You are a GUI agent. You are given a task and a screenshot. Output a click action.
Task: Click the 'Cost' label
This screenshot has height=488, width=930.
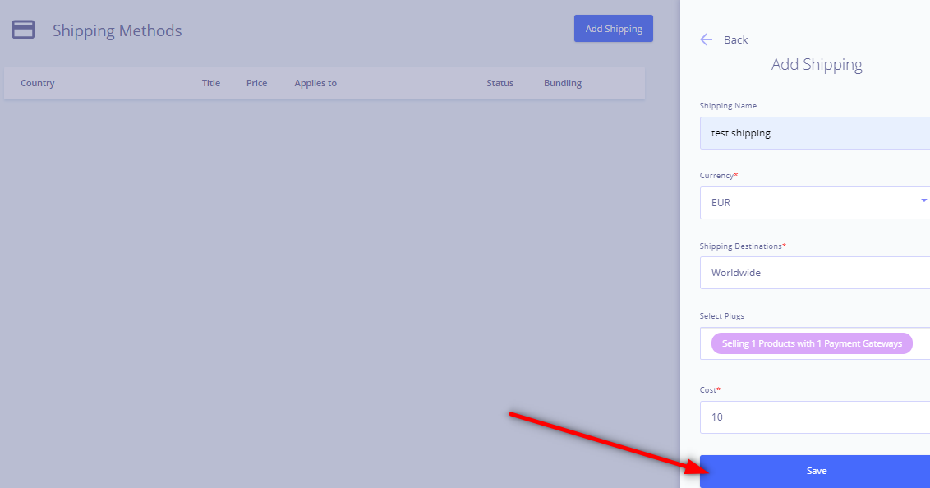coord(708,390)
